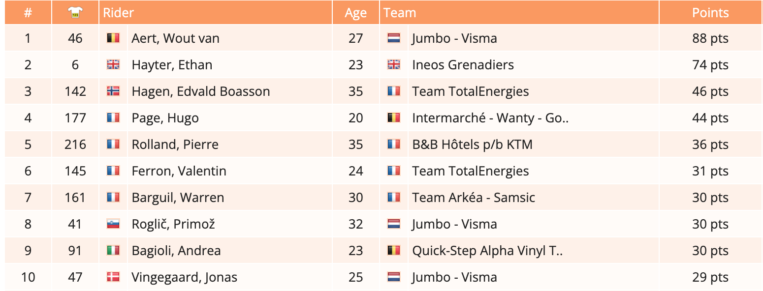
Task: Click the Norwegian flag beside Boasson Hagen
Action: coord(113,91)
